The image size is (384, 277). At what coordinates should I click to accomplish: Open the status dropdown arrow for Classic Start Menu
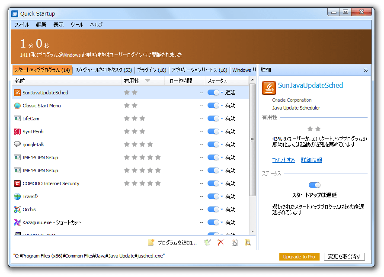pyautogui.click(x=222, y=106)
